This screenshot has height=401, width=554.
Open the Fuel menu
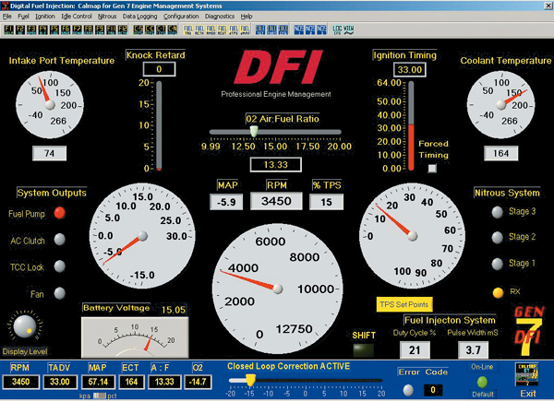tap(23, 17)
